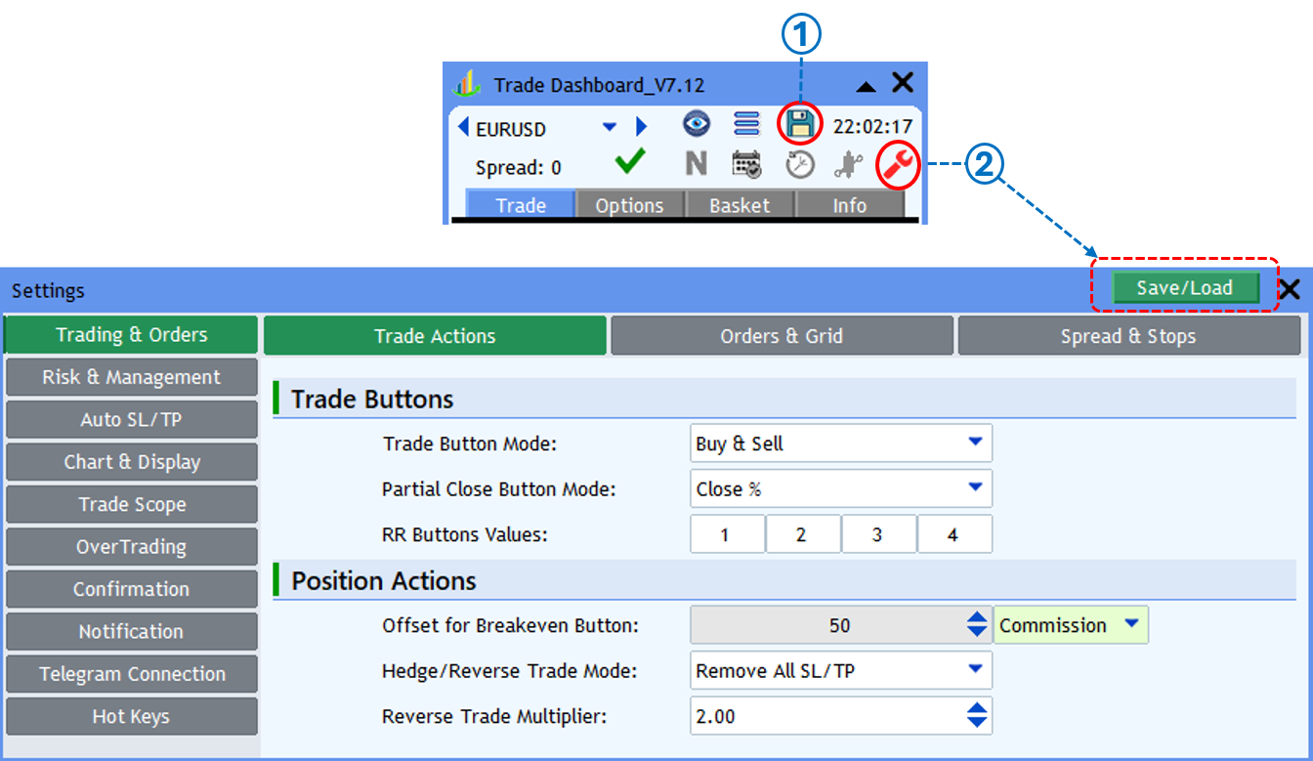Open the Hedge/Reverse Trade Mode dropdown

[841, 670]
